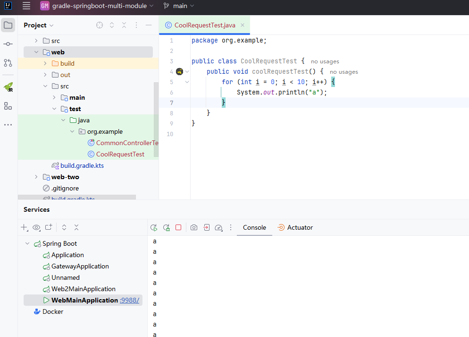
Task: Collapse the Spring Boot services node
Action: pyautogui.click(x=27, y=243)
